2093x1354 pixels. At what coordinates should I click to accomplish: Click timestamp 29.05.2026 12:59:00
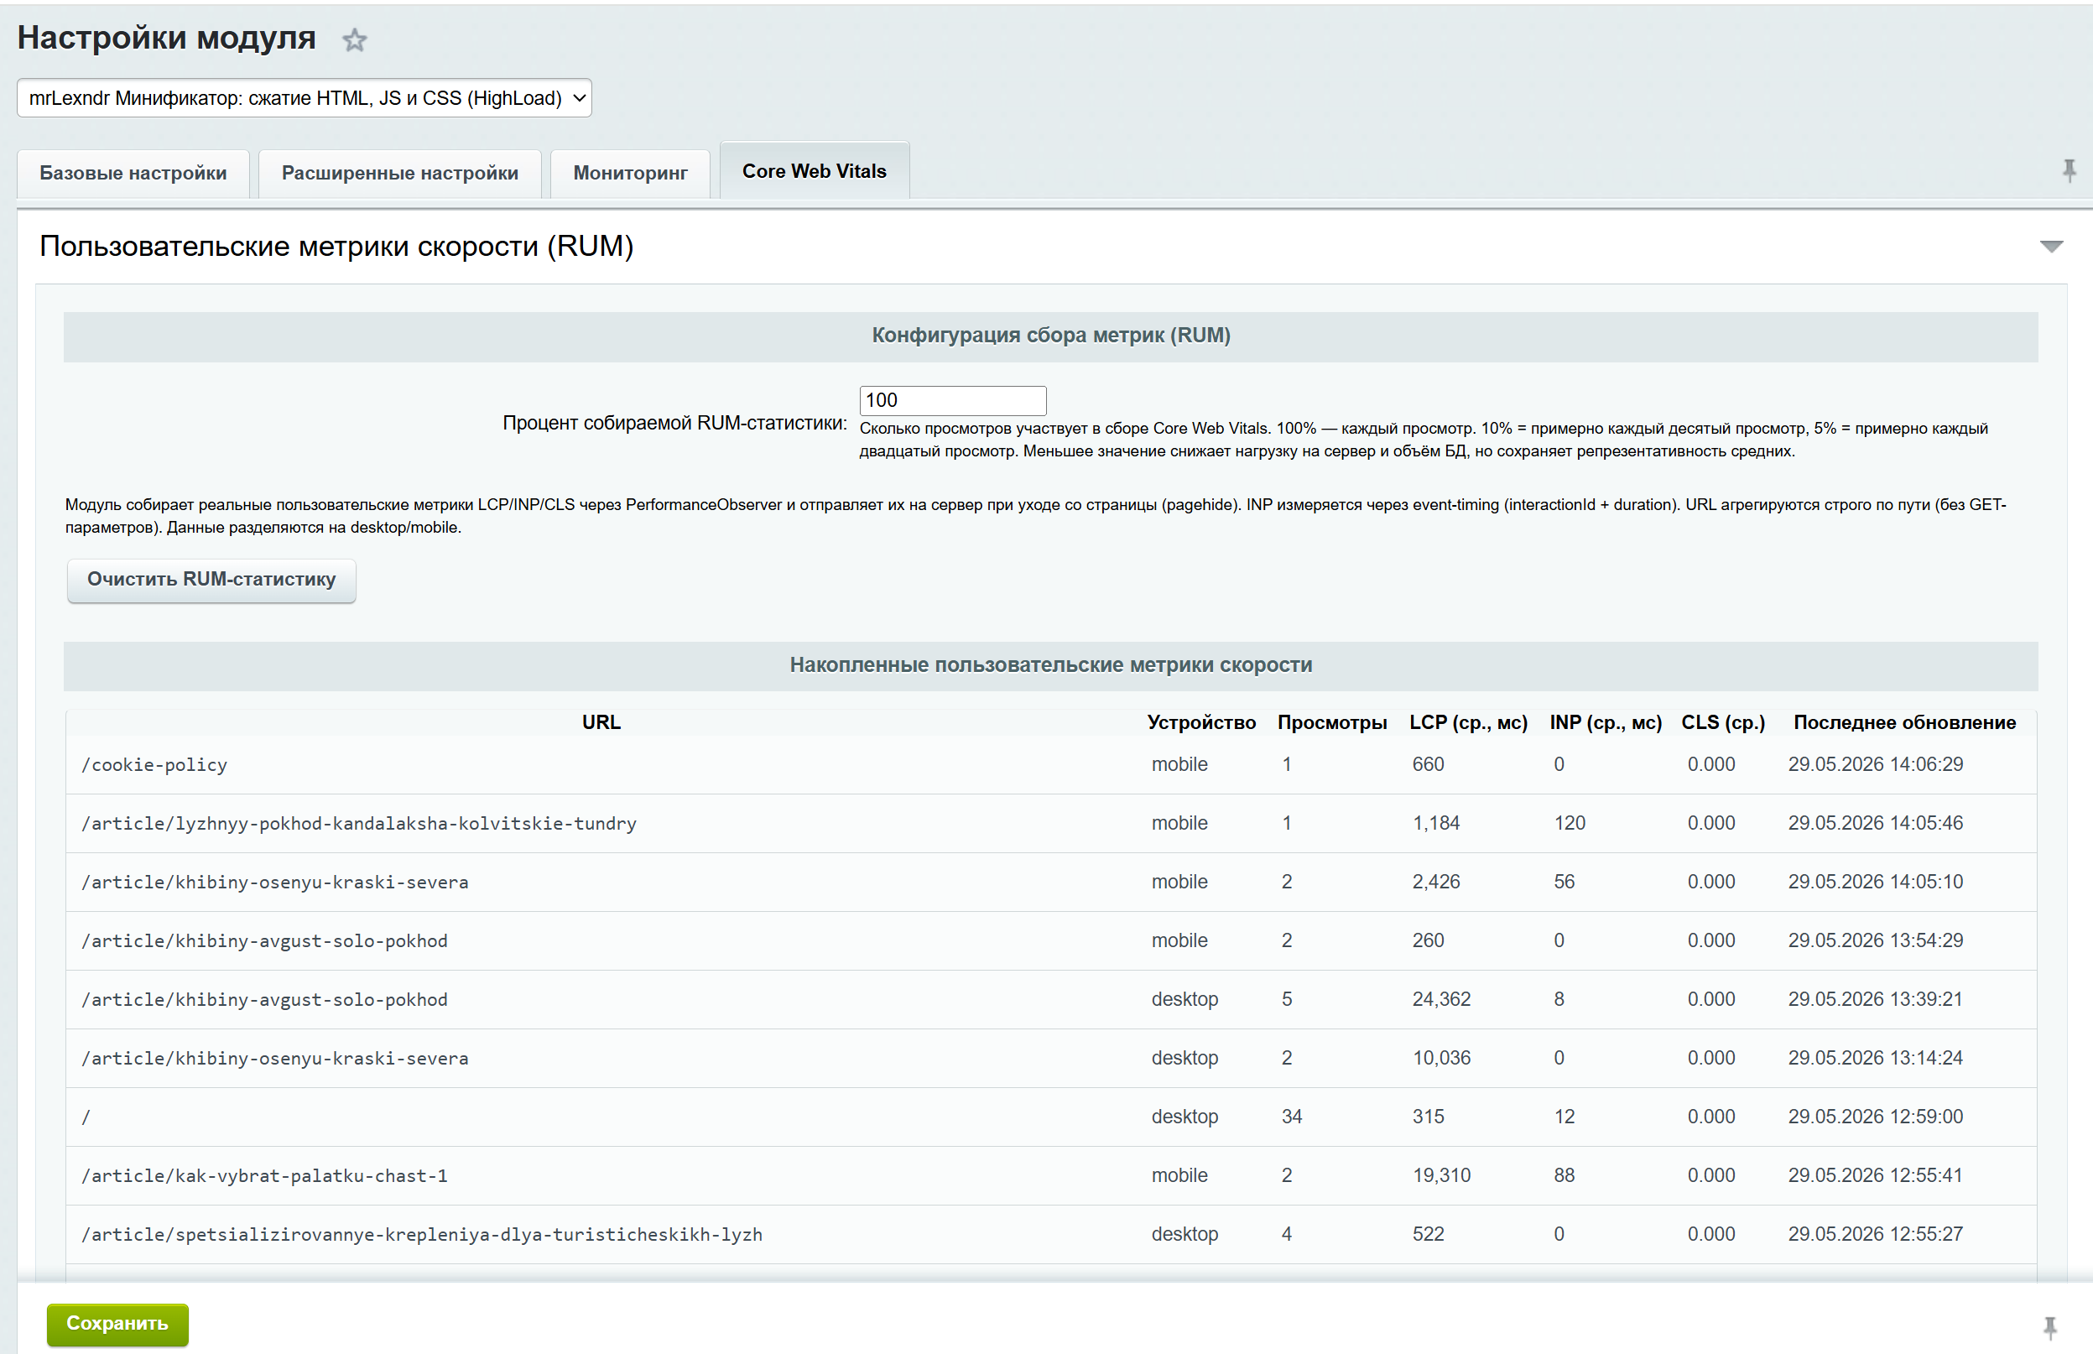(x=1875, y=1117)
